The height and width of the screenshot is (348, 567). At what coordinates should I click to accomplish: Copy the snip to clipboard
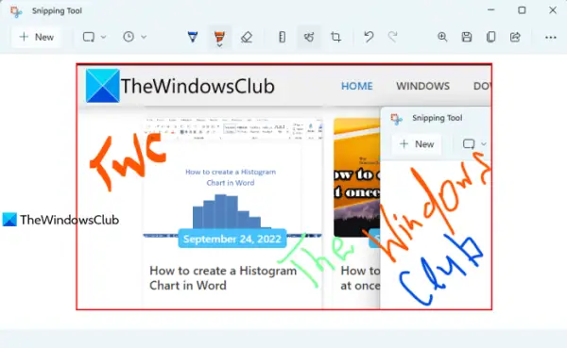coord(490,37)
